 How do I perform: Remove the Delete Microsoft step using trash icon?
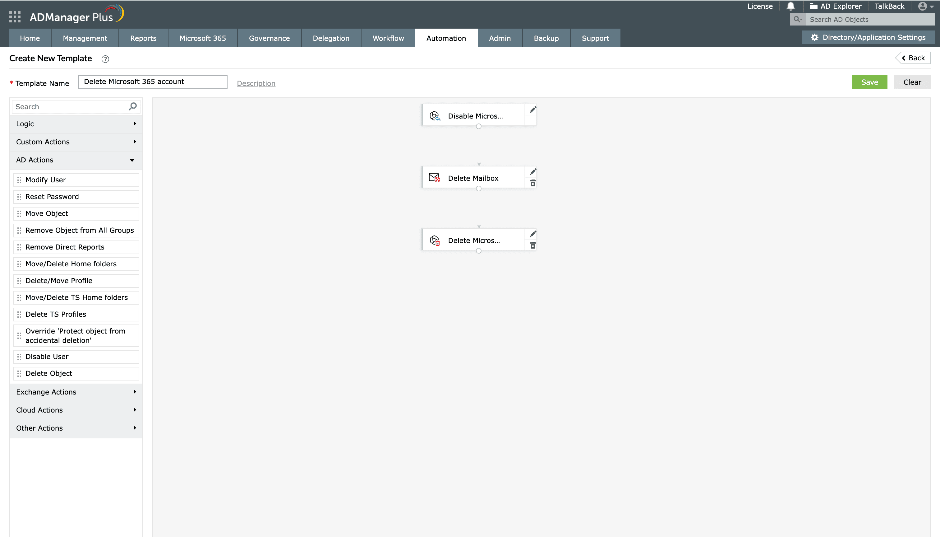click(x=533, y=245)
